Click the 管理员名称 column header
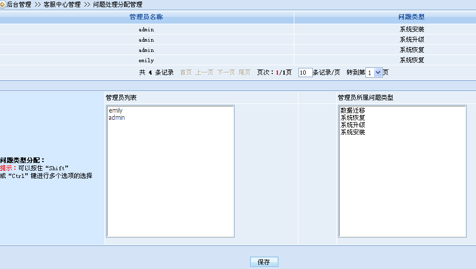Screen dimensions: 476x269 (146, 17)
